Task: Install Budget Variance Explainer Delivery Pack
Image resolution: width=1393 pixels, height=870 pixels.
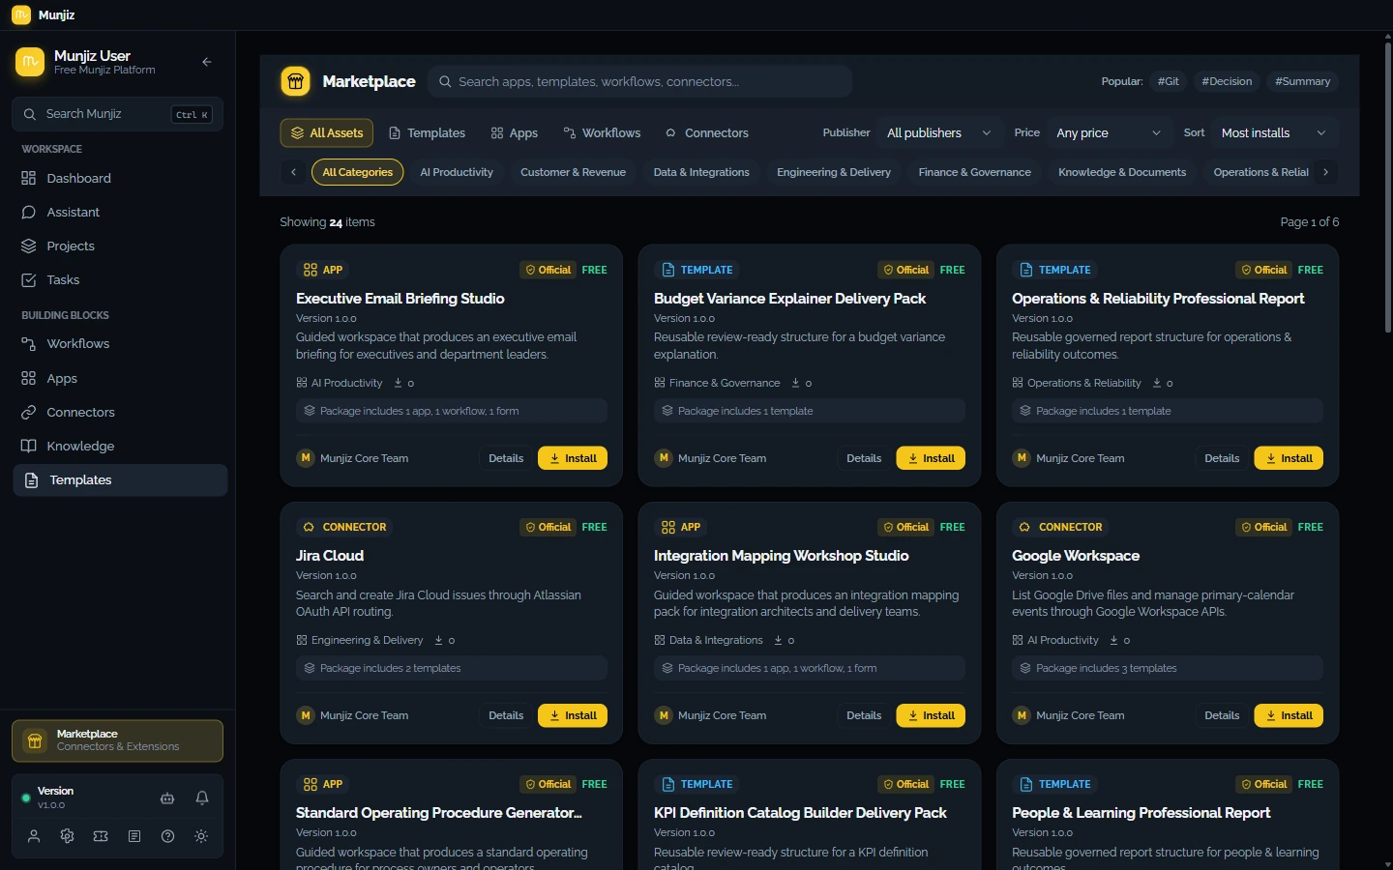Action: pos(931,458)
